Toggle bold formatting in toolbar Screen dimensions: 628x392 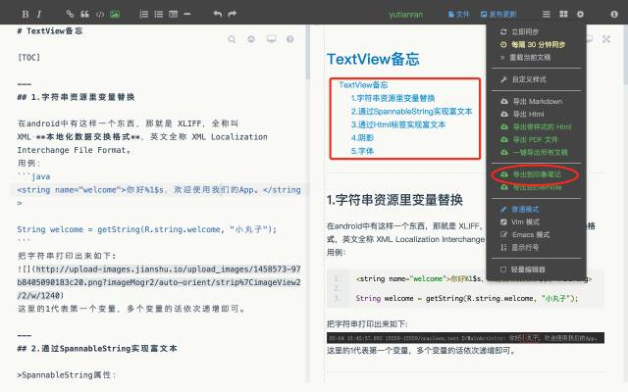[26, 15]
